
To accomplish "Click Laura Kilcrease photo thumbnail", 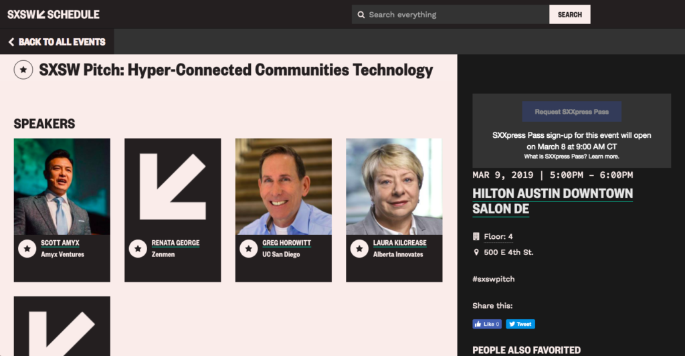I will (394, 187).
